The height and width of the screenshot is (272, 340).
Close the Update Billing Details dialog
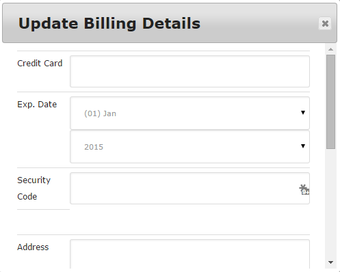[x=325, y=23]
